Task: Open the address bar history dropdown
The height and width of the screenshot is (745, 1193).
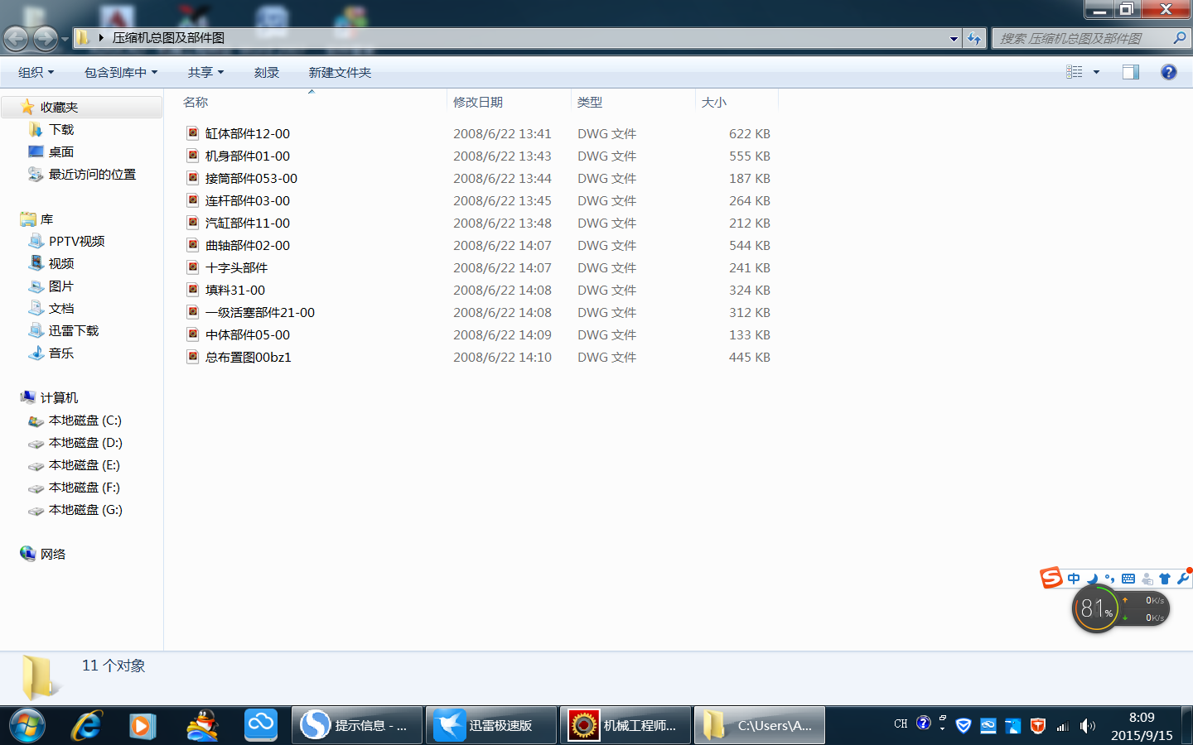Action: point(953,38)
